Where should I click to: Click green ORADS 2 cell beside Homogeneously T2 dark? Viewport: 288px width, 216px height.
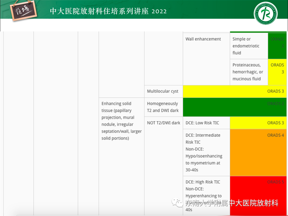tap(235, 107)
